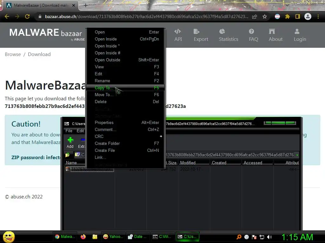This screenshot has width=325, height=243.
Task: Open the 7-Zip Edit menu
Action: tap(80, 131)
